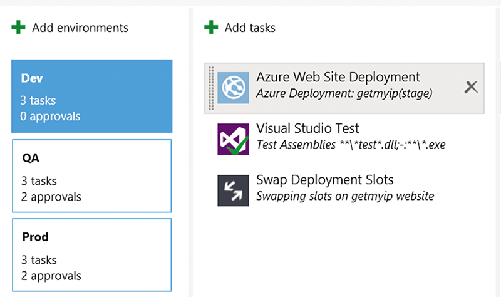Viewport: 501px width, 297px height.
Task: Open the Swap Deployment Slots task title
Action: tap(324, 180)
